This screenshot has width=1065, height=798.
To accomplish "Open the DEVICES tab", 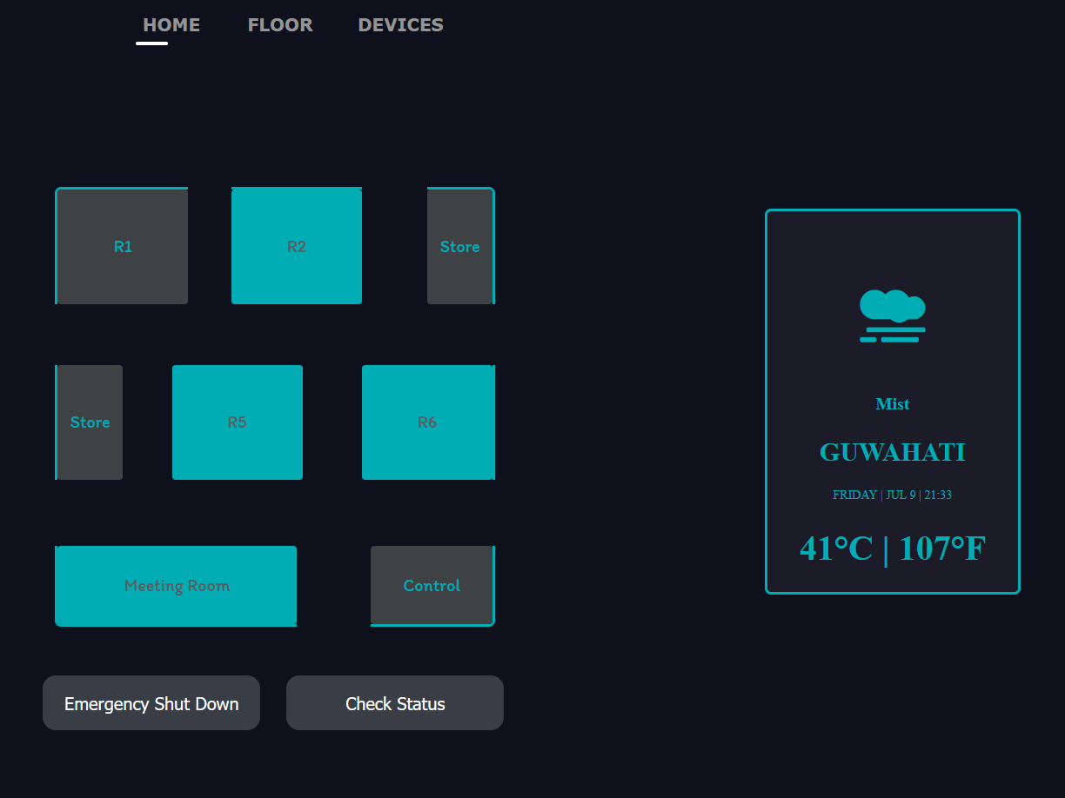I will tap(400, 24).
